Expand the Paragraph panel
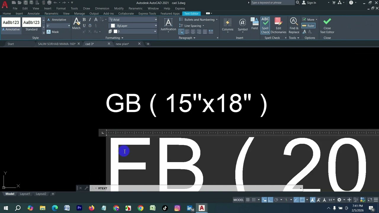Viewport: 379px width, 213px height. click(x=187, y=38)
